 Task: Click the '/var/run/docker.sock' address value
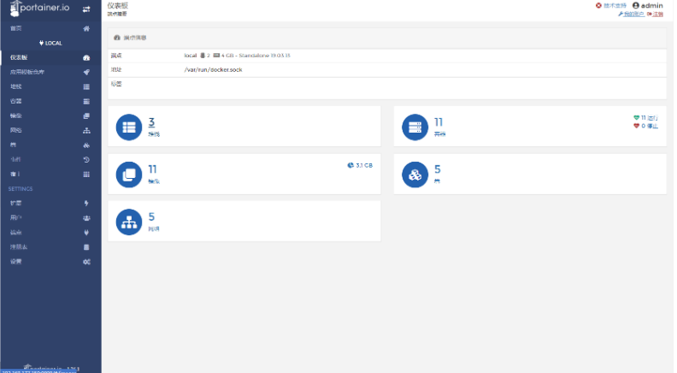coord(214,69)
